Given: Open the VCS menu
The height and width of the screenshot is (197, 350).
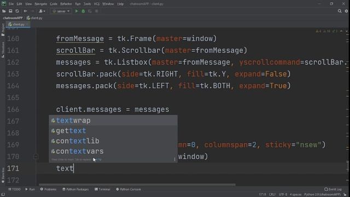Looking at the screenshot, I should click(96, 4).
